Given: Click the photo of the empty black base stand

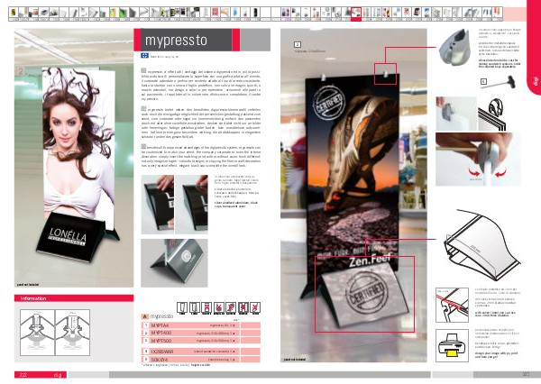Looking at the screenshot, I should pyautogui.click(x=174, y=263).
